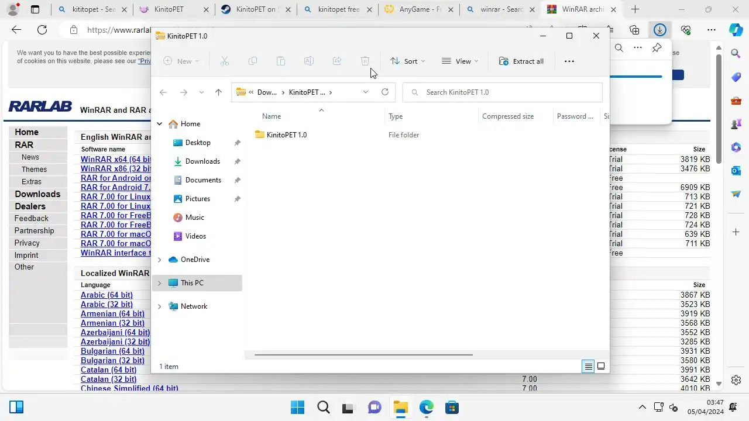749x421 pixels.
Task: Open more options in Downloads panel
Action: [638, 48]
